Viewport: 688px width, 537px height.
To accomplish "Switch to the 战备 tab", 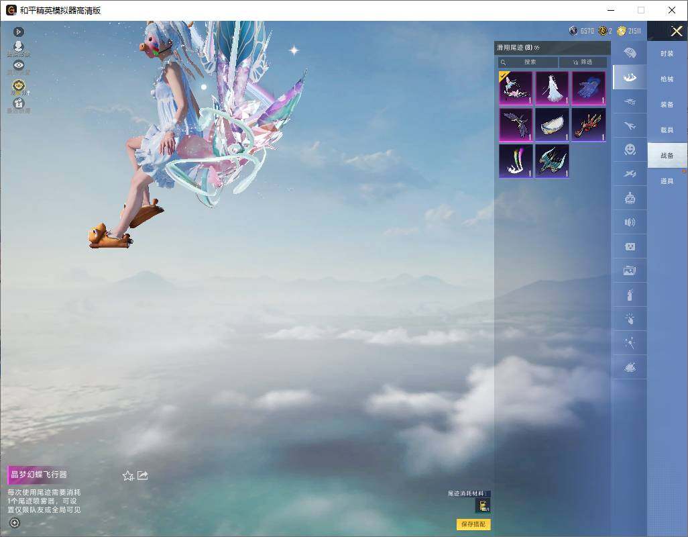I will pyautogui.click(x=667, y=156).
